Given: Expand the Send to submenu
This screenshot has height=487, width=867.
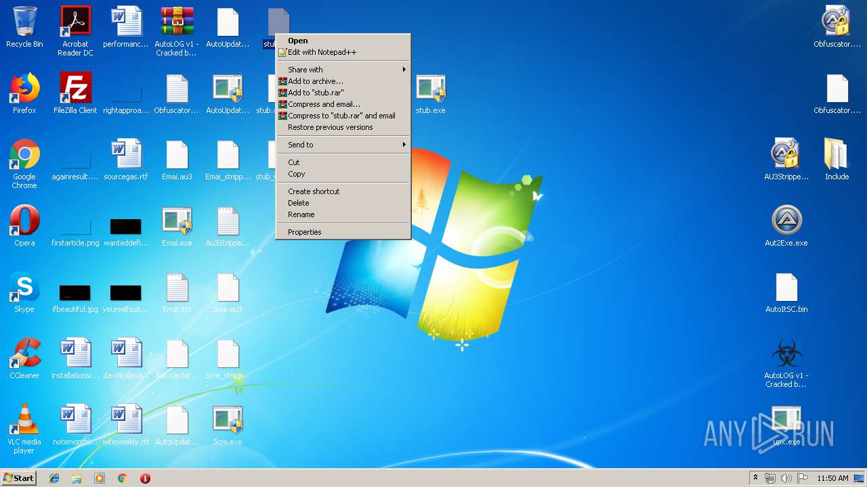Looking at the screenshot, I should (343, 145).
